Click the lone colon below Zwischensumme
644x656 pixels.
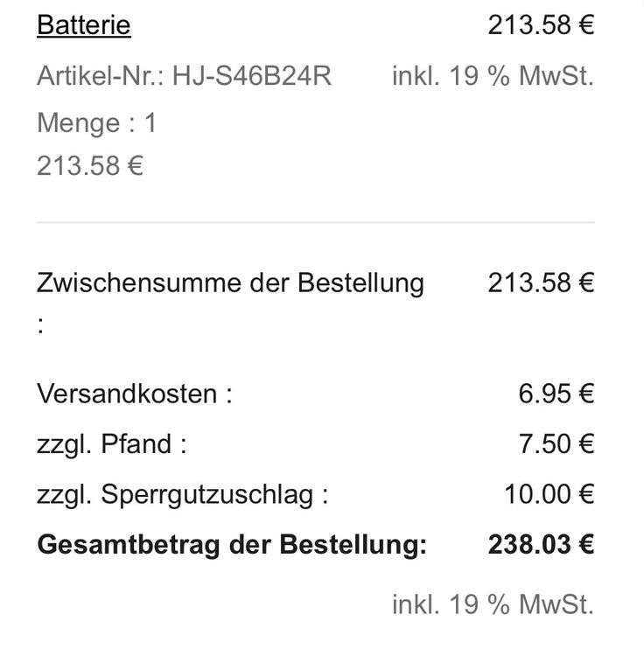(40, 325)
